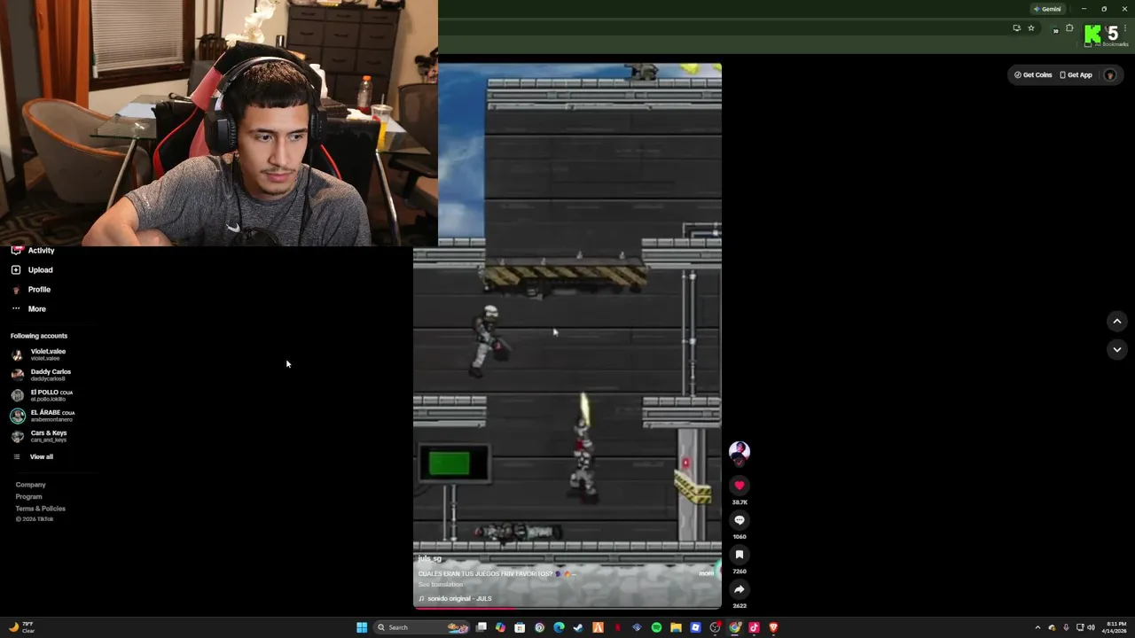Switch to Chrome on the taskbar

[x=735, y=627]
